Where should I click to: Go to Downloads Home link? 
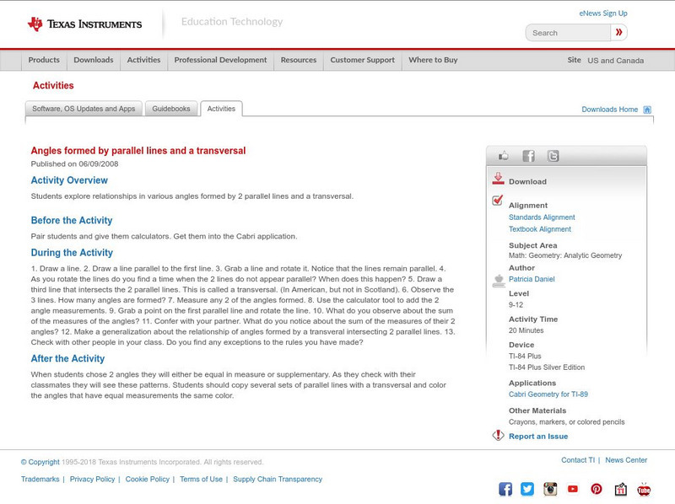pyautogui.click(x=609, y=110)
